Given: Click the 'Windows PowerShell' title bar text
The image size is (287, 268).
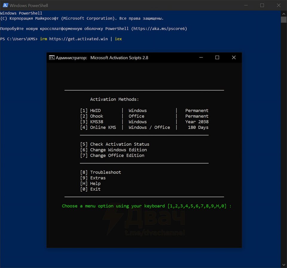Looking at the screenshot, I should pyautogui.click(x=29, y=5).
